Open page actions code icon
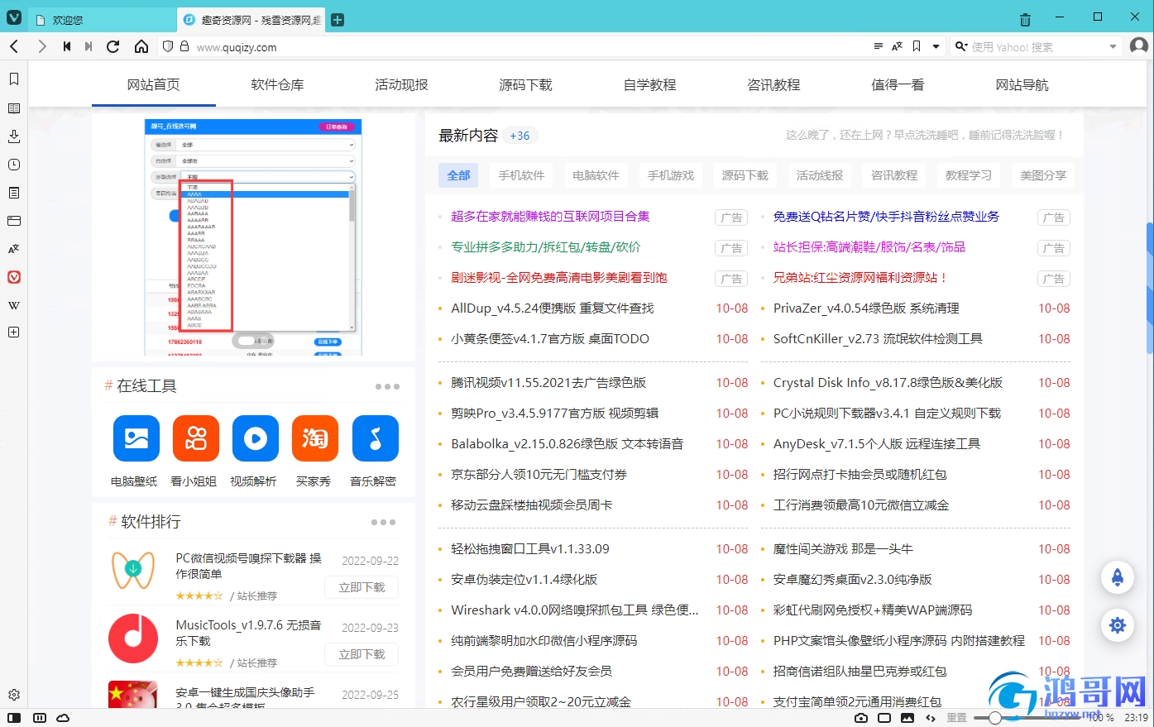1154x727 pixels. [931, 718]
